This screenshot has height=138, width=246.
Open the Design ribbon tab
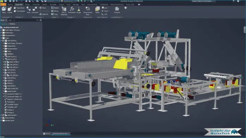click(27, 5)
